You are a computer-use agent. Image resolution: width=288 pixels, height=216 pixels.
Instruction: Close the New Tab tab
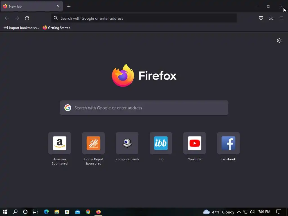(58, 6)
